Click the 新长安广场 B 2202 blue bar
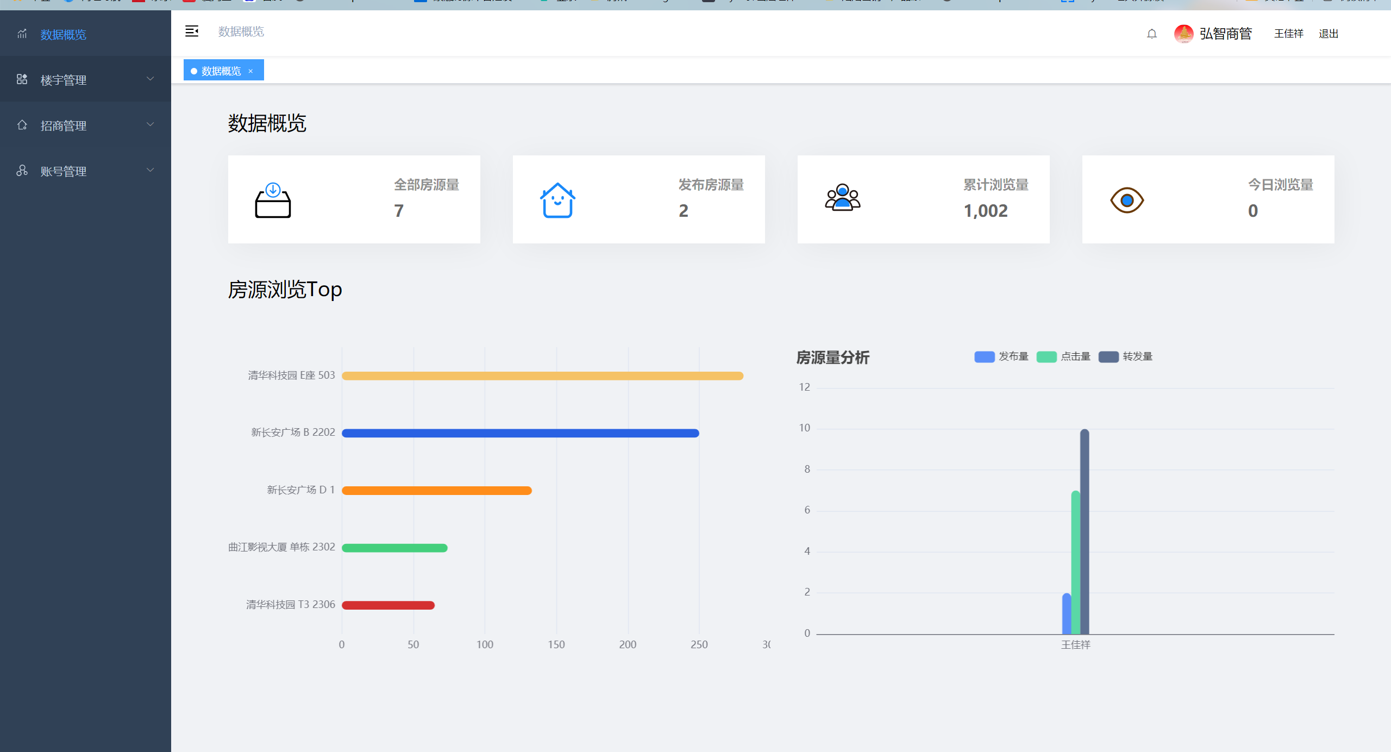This screenshot has width=1391, height=752. click(521, 433)
